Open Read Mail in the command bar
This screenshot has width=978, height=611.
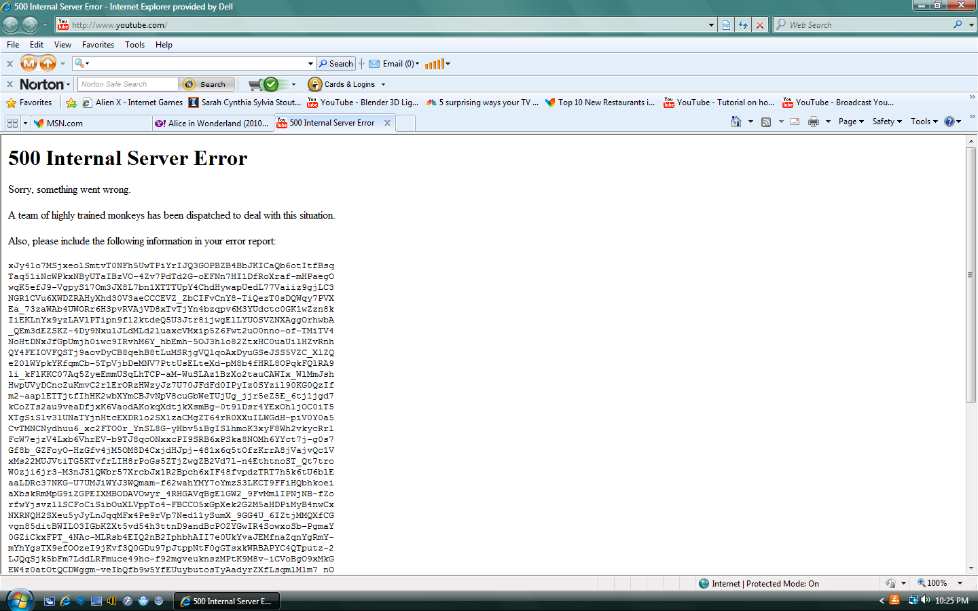(794, 122)
